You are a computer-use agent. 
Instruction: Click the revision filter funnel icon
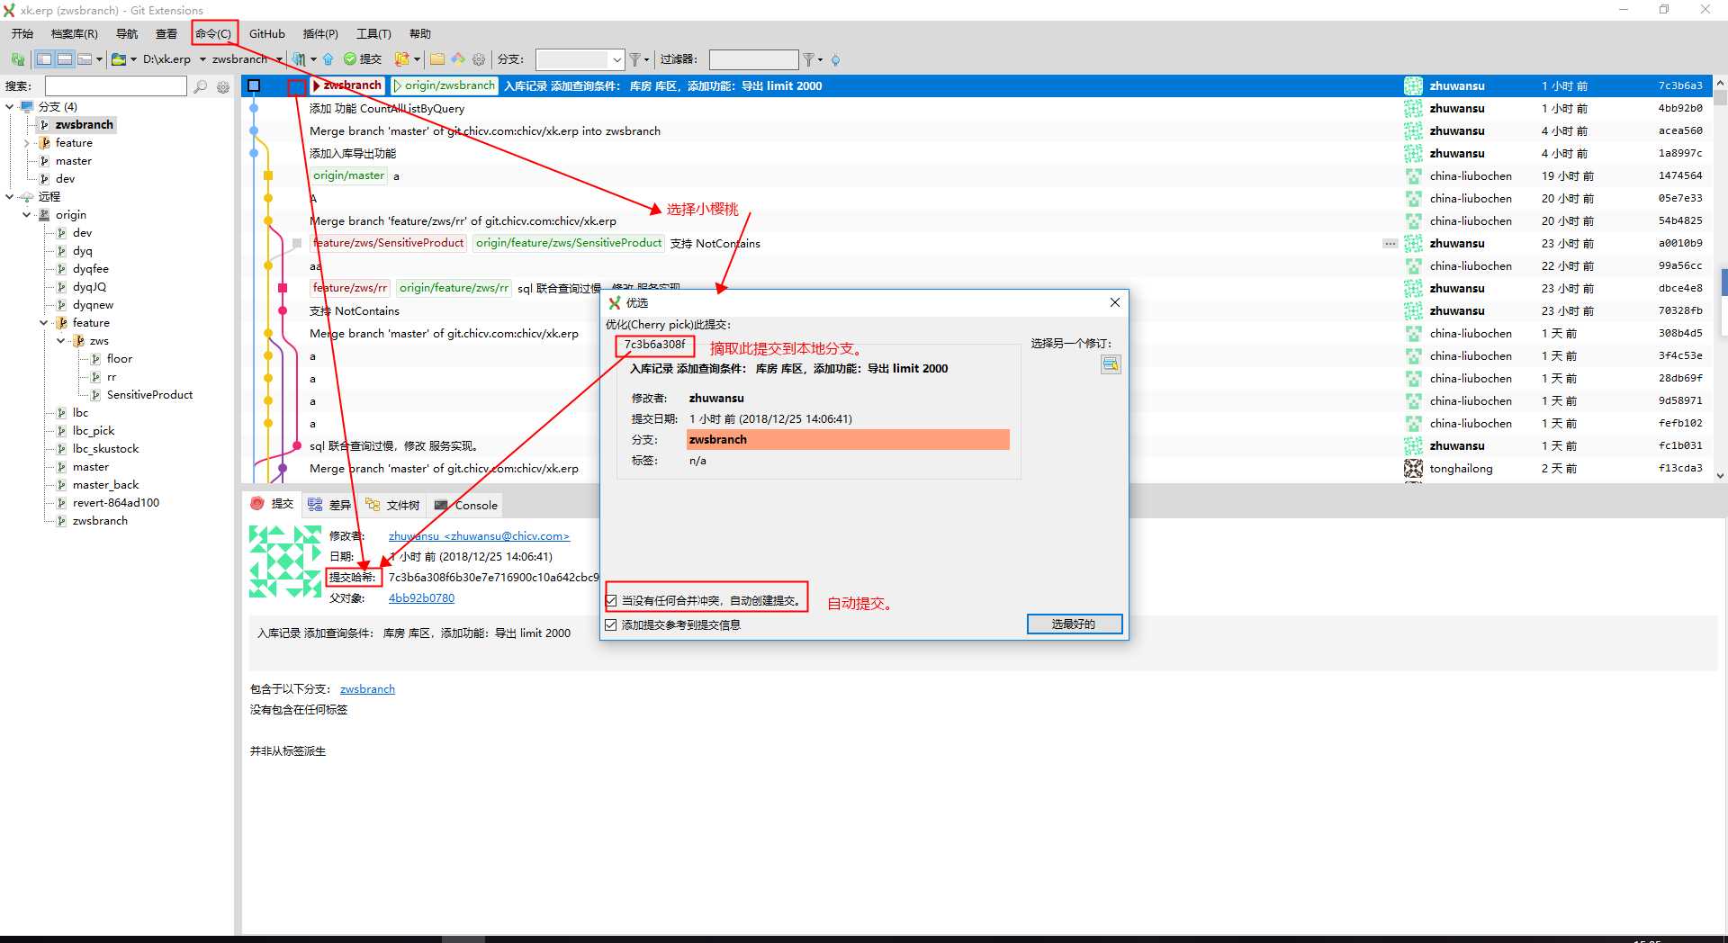pyautogui.click(x=809, y=59)
